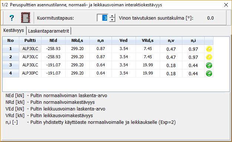Click NRd,s value 299.20 in row 1

click(77, 49)
